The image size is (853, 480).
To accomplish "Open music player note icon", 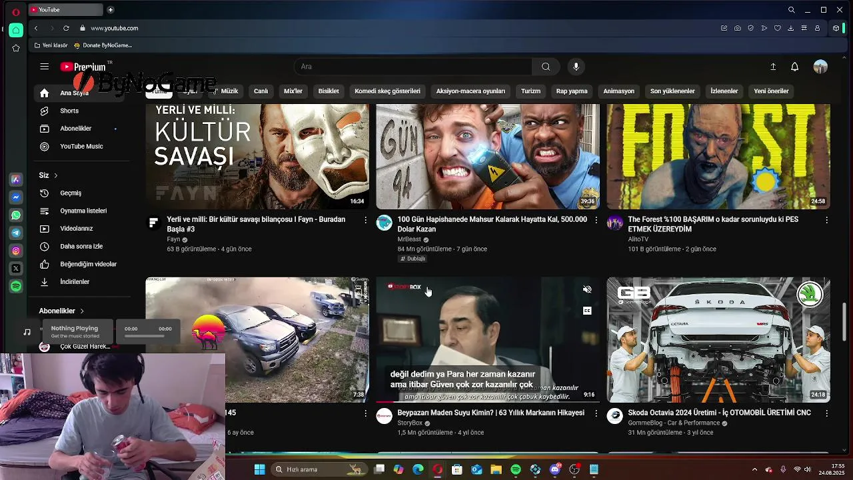I will (27, 331).
